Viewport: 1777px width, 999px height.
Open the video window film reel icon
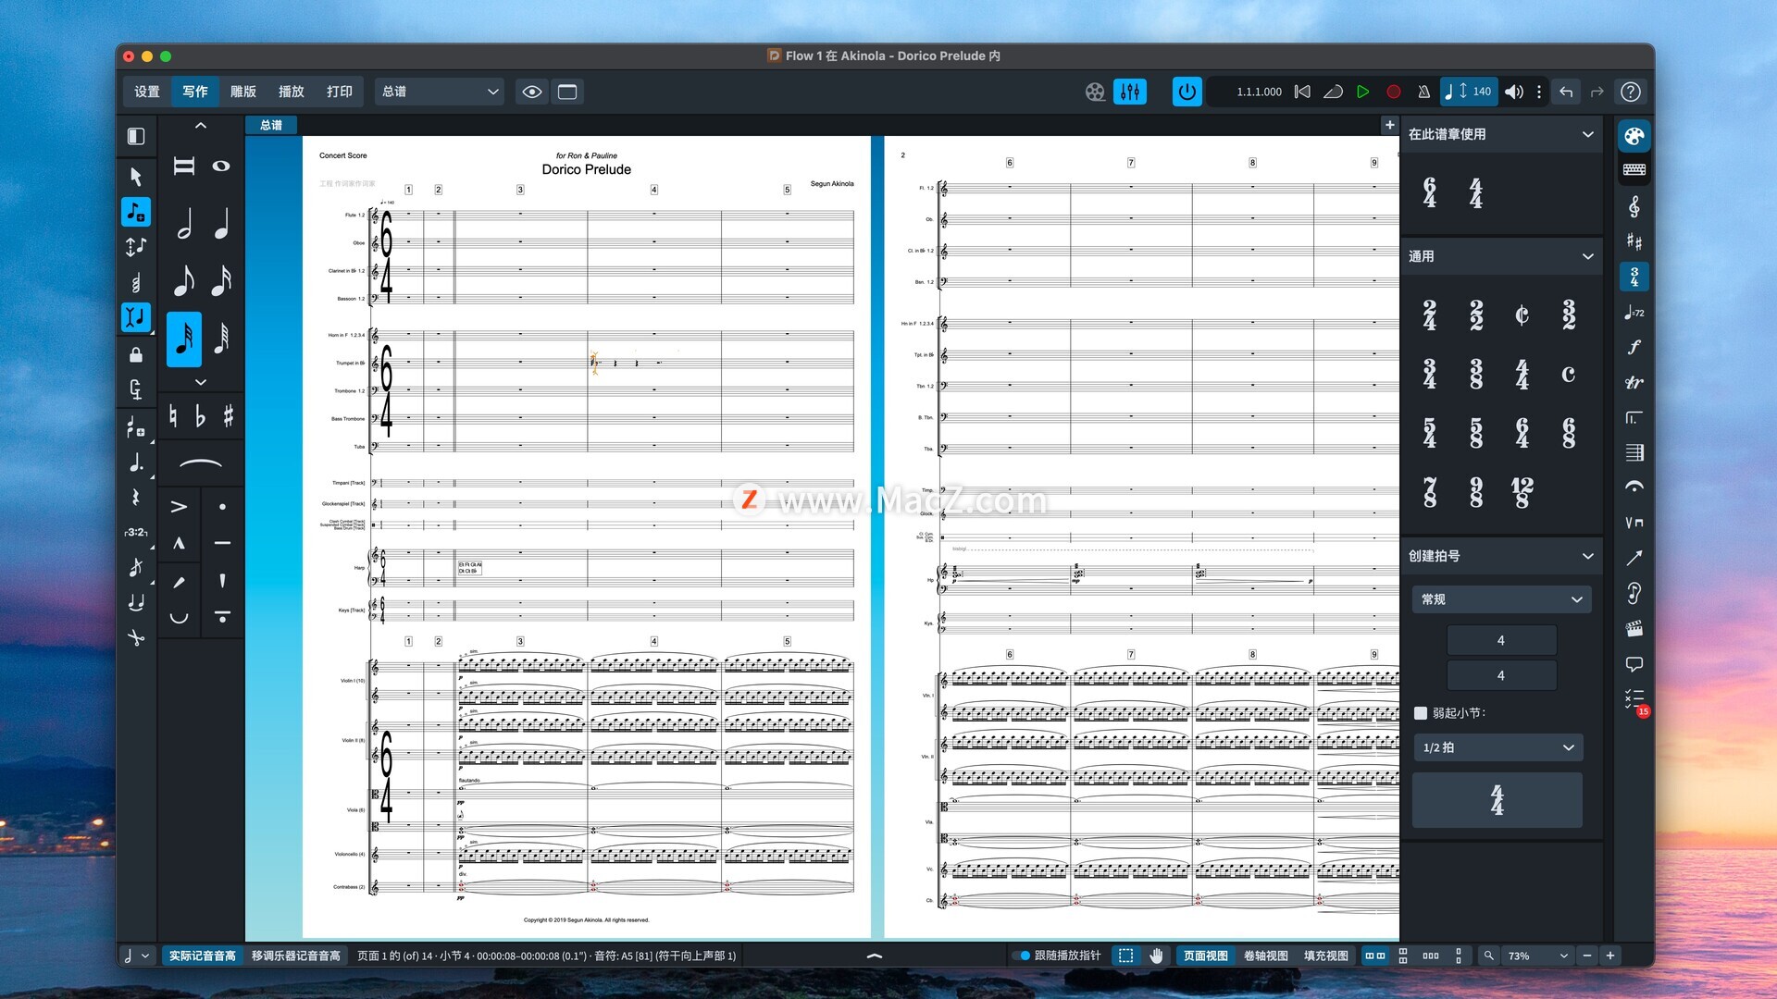pos(1095,92)
